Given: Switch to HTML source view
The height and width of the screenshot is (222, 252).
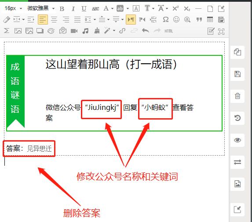Looking at the screenshot, I should [x=168, y=31].
